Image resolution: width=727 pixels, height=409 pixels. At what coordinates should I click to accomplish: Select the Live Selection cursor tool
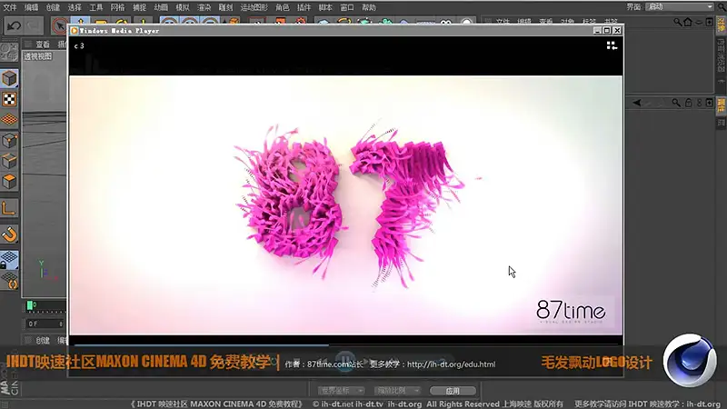pyautogui.click(x=59, y=26)
